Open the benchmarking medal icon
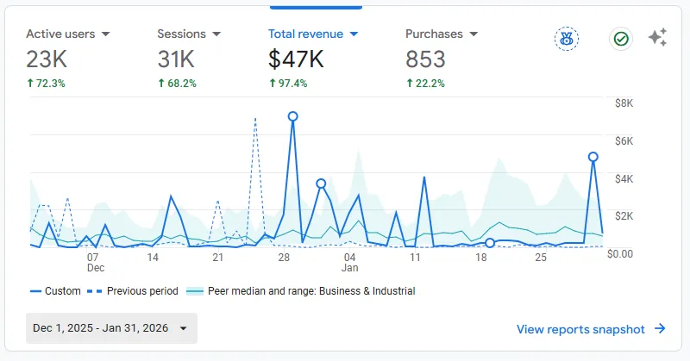Viewport: 690px width, 361px height. (567, 39)
